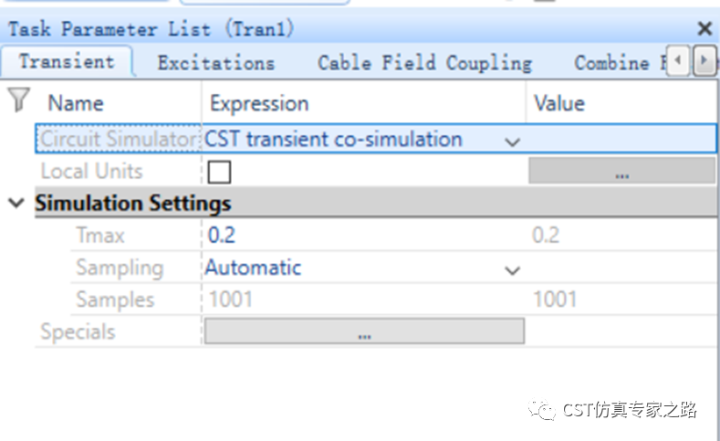Open the Specials settings button
Screen dimensions: 720x441
pos(364,331)
